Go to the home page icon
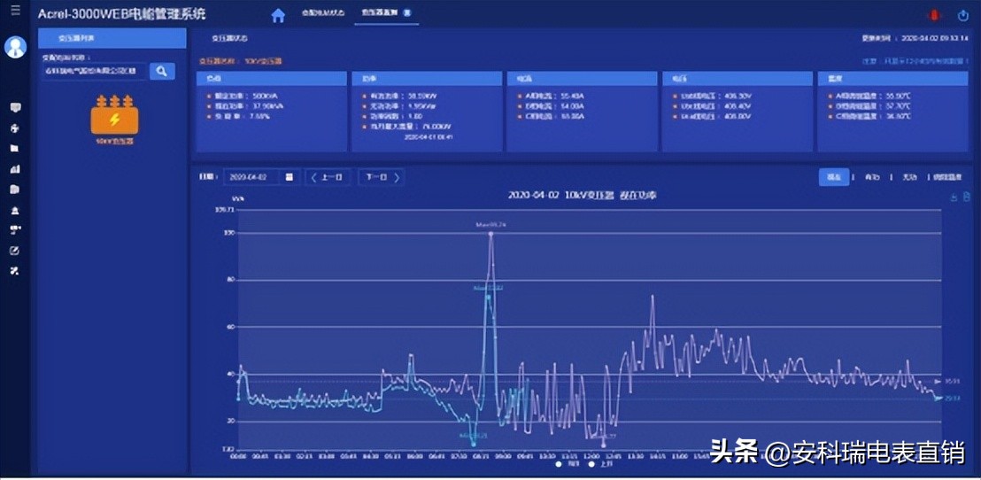Viewport: 981px width, 480px height. click(x=278, y=16)
